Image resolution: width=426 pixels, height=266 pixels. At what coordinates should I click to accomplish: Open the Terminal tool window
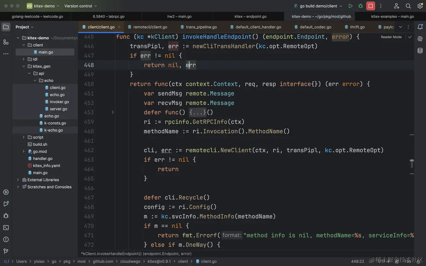click(x=6, y=228)
